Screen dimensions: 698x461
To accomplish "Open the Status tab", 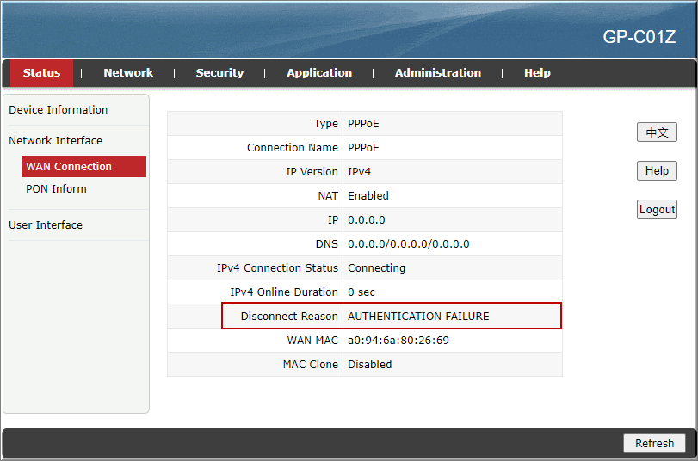I will click(x=41, y=73).
